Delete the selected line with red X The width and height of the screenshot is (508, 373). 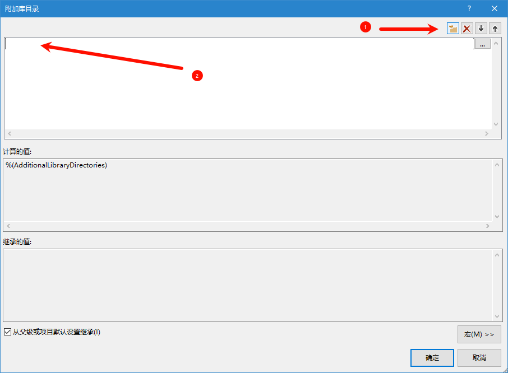point(467,29)
